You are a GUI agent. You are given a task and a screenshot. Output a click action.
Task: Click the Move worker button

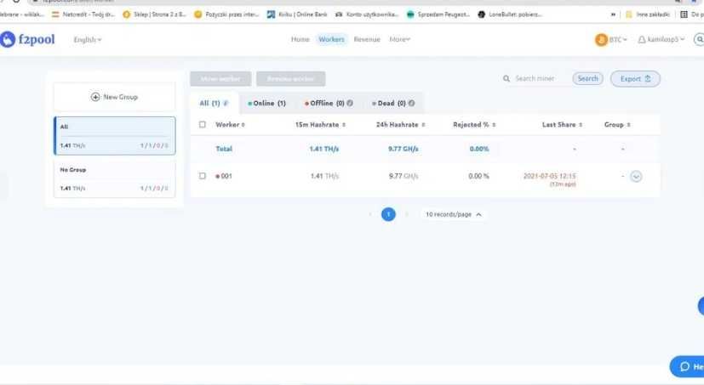[x=220, y=79]
